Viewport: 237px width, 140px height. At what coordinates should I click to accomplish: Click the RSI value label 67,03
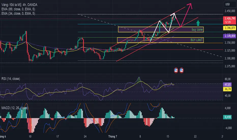coord(228,85)
